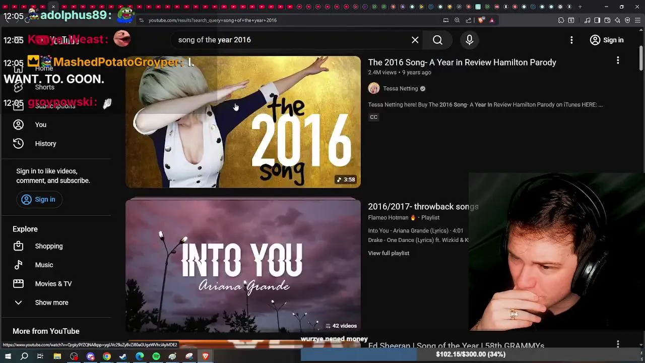Open YouTube settings three-dot menu

click(x=571, y=40)
